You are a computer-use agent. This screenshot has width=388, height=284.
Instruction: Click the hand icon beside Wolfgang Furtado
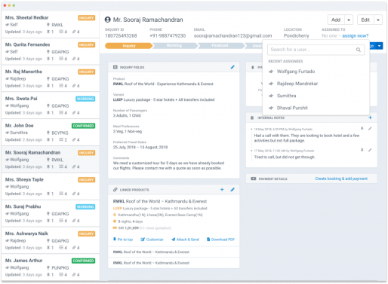coord(271,72)
